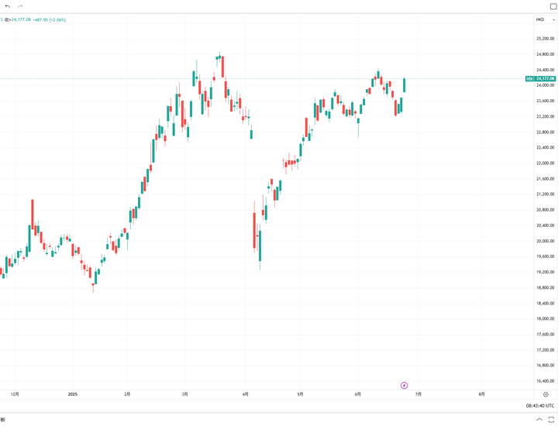This screenshot has height=426, width=558.
Task: Open the bottom-left panel tab
Action: coord(2,420)
